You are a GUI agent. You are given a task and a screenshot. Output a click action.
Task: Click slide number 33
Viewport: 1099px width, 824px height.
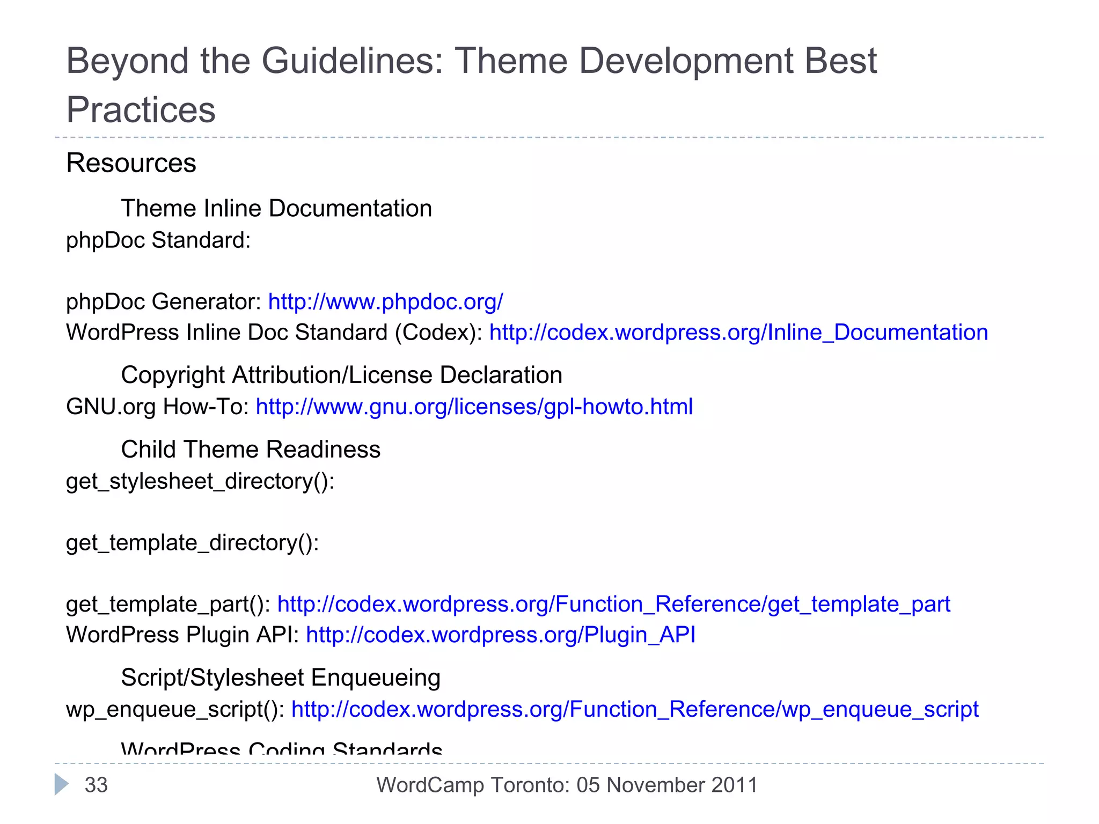[x=97, y=785]
